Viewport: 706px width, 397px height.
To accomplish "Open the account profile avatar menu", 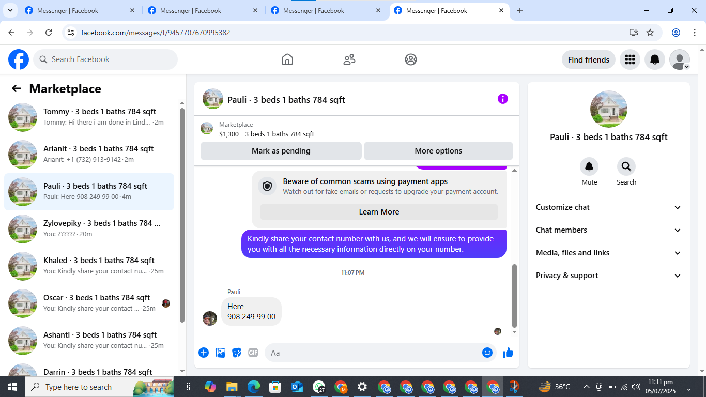I will coord(680,59).
